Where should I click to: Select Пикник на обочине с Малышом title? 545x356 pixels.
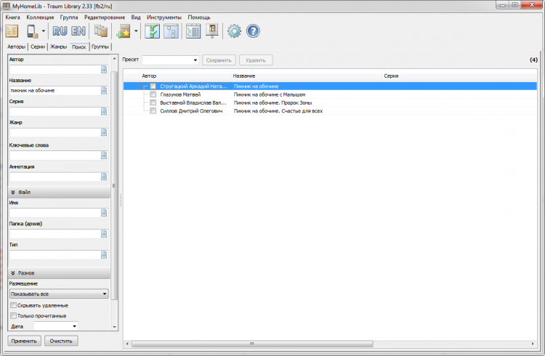click(270, 94)
